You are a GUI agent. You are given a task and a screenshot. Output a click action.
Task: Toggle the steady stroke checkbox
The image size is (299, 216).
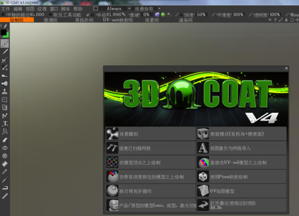coord(3,14)
